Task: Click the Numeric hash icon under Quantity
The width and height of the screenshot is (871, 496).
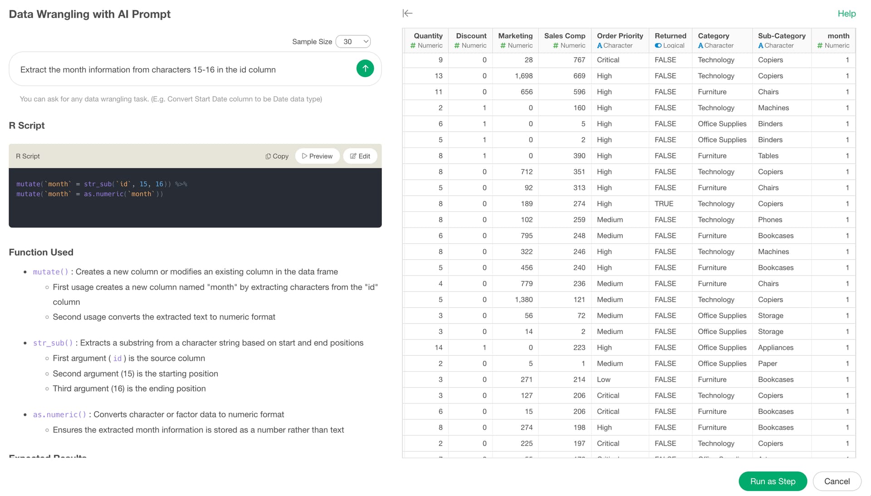Action: tap(413, 45)
